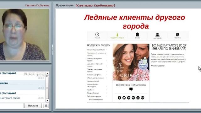Image resolution: width=201 pixels, height=113 pixels.
Task: Open first sidebar link under ПОДДЕРЖКА ПРОДАЖ
Action: pos(96,50)
